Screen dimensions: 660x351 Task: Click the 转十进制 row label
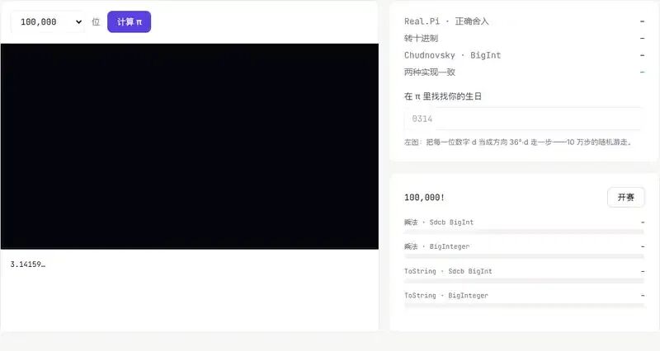click(x=421, y=38)
